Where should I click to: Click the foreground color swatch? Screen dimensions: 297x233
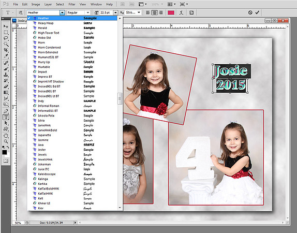4,152
